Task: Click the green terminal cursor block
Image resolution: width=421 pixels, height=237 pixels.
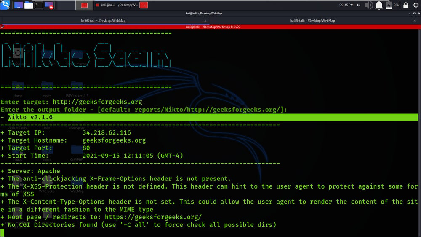Action: (3, 233)
